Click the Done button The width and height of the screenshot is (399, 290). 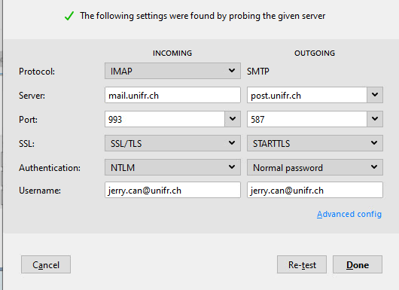[x=358, y=264]
